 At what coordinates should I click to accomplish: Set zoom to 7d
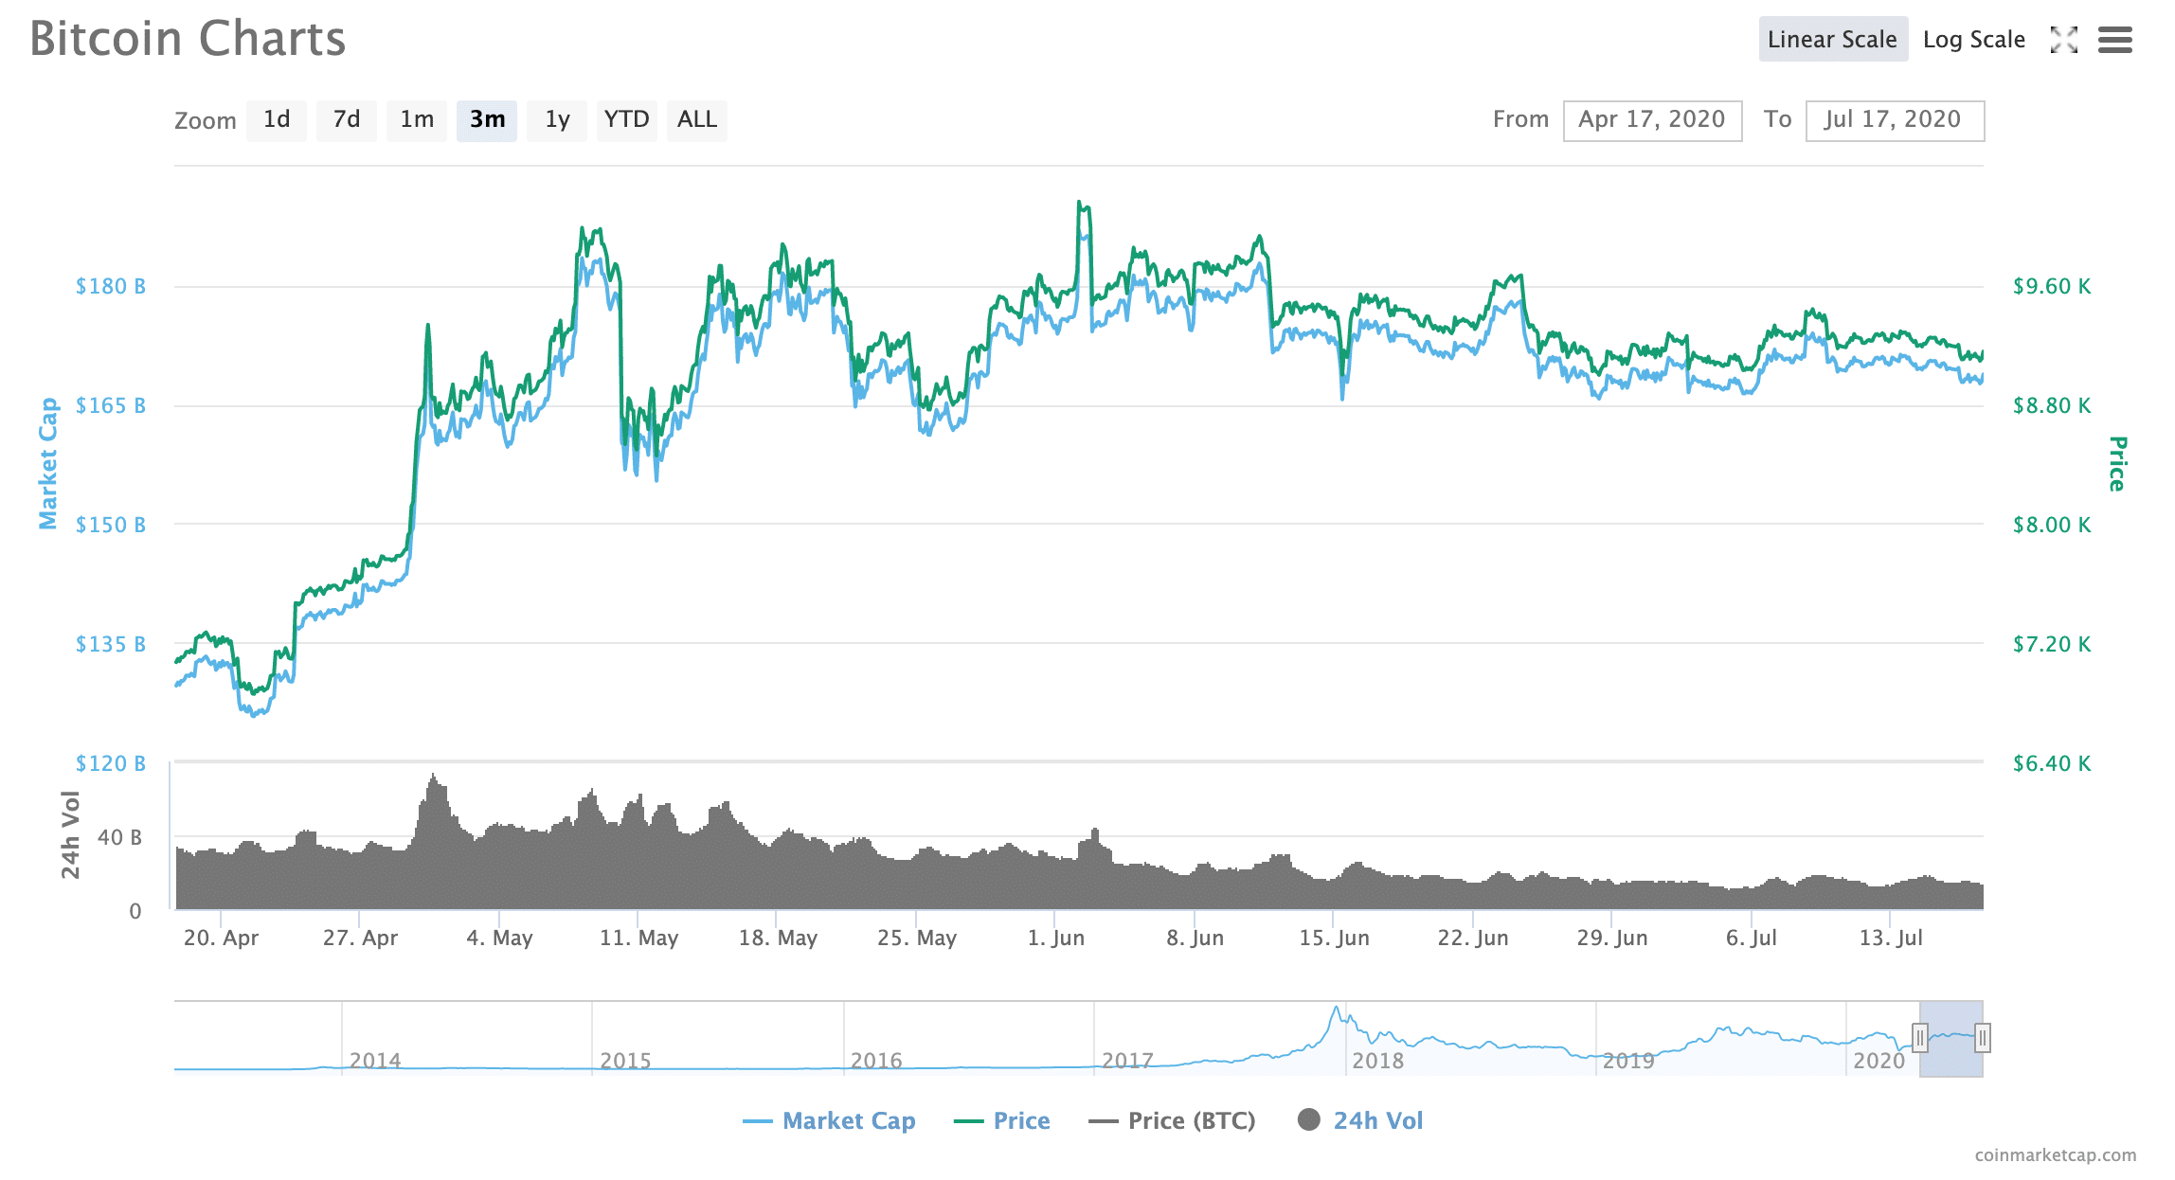[x=347, y=120]
